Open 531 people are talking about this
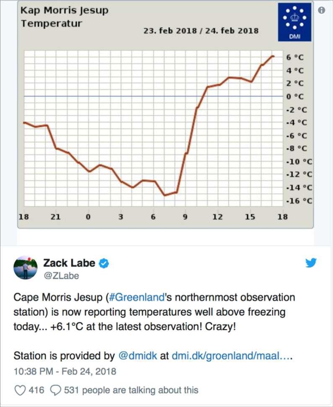This screenshot has height=407, width=333. 131,390
